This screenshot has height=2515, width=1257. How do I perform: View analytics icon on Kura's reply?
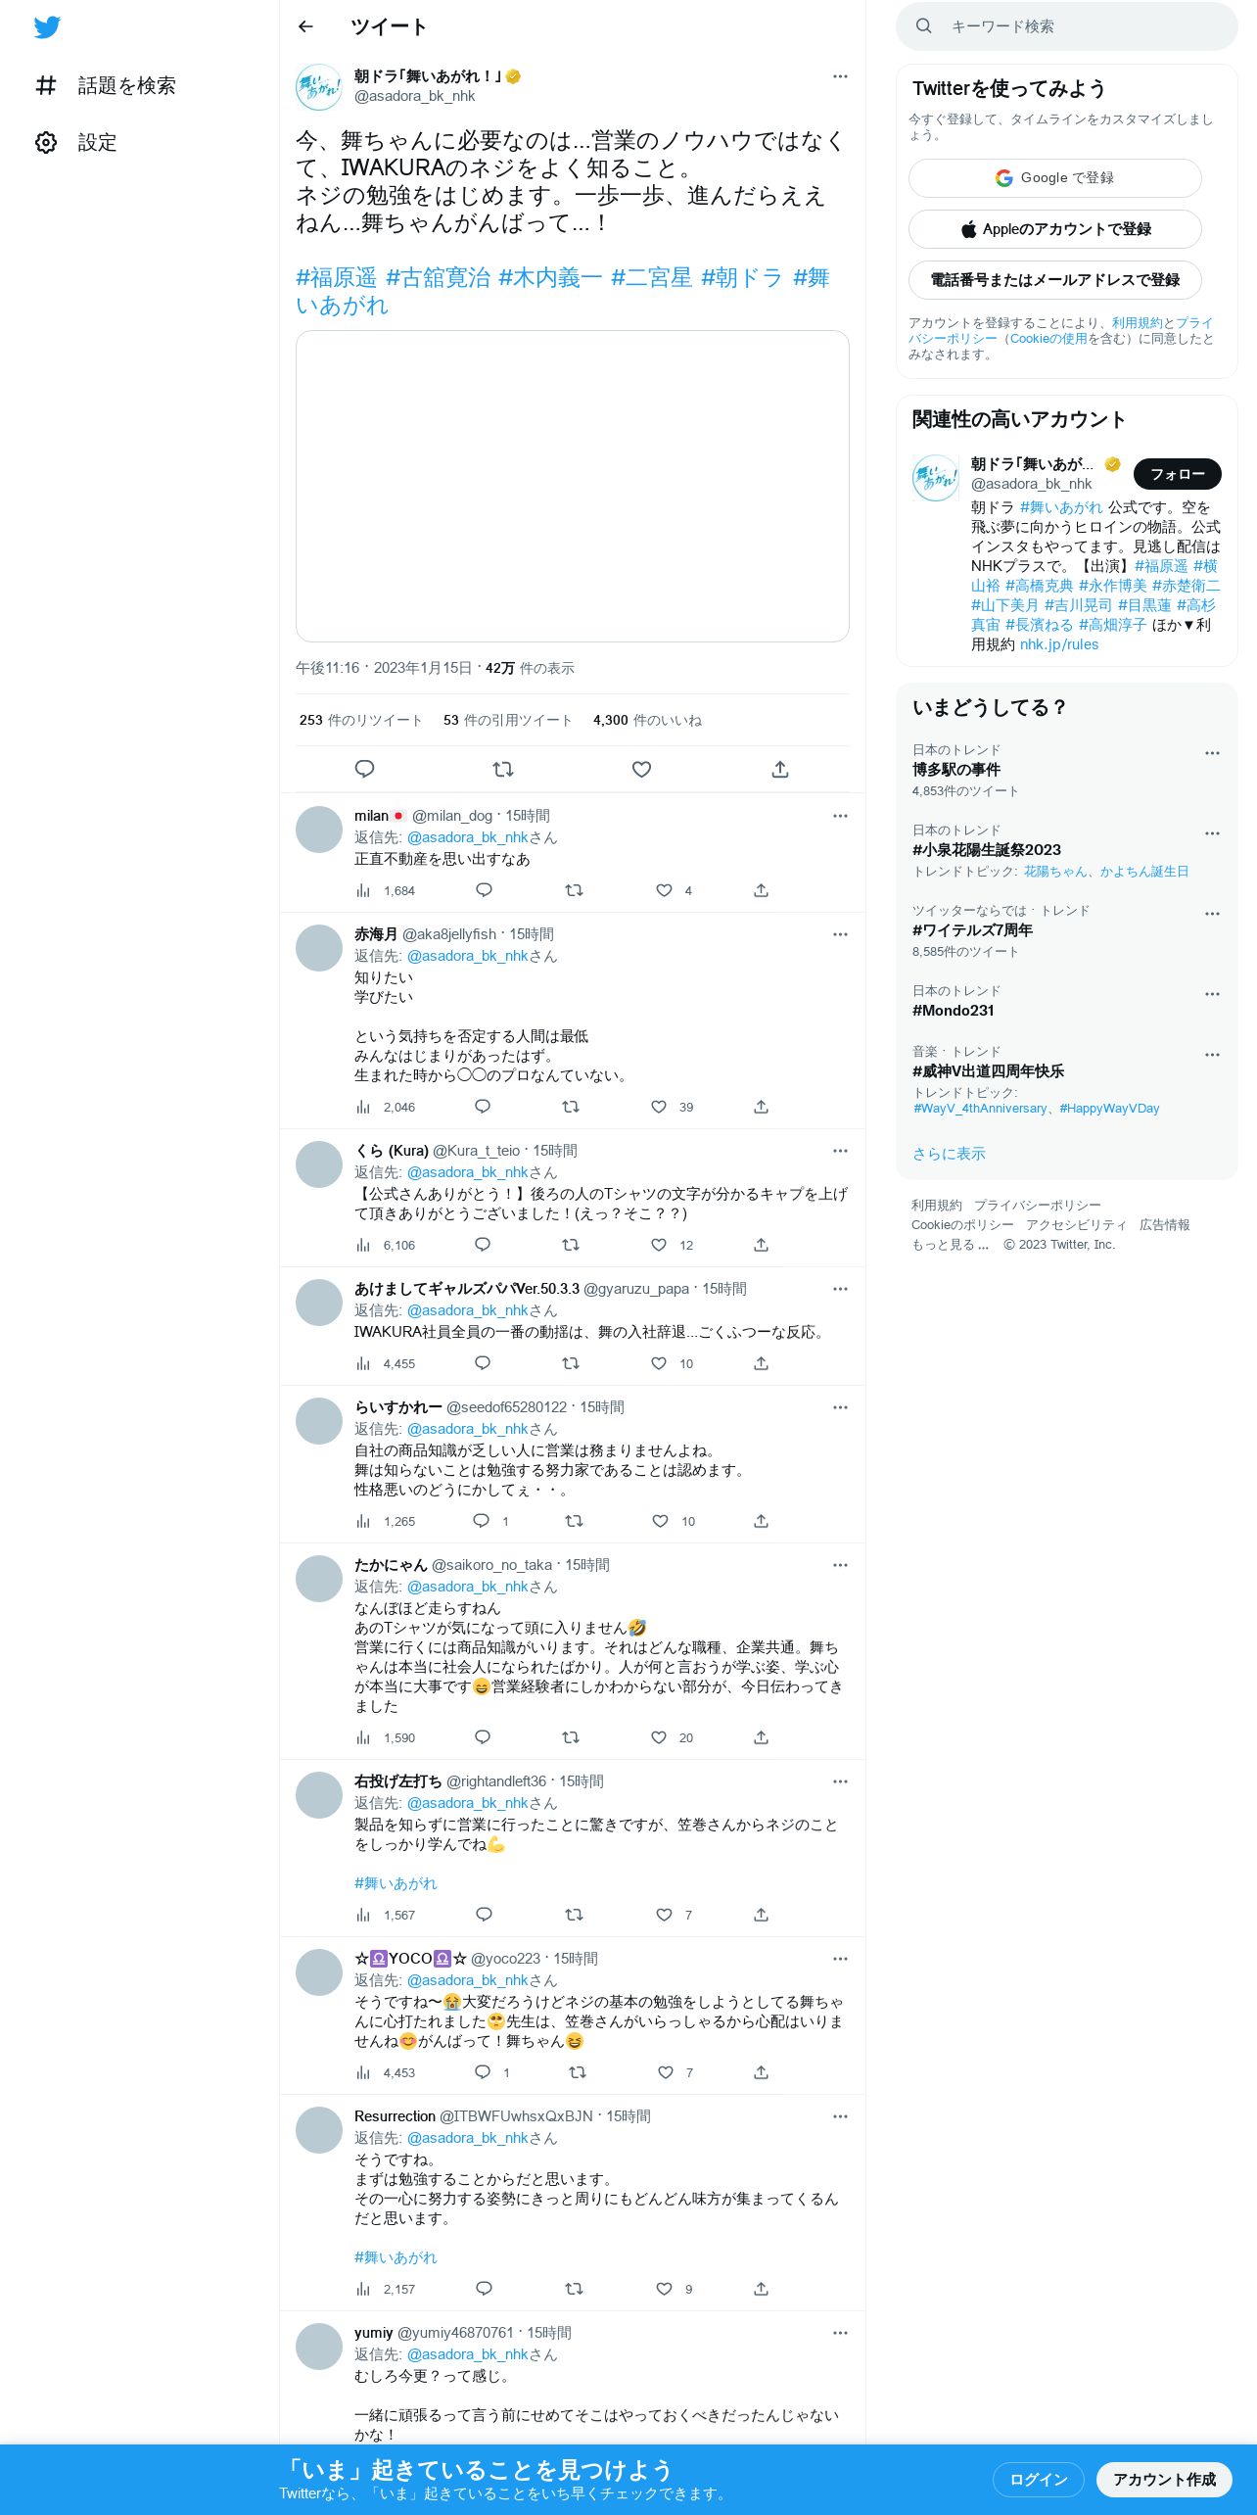point(363,1245)
